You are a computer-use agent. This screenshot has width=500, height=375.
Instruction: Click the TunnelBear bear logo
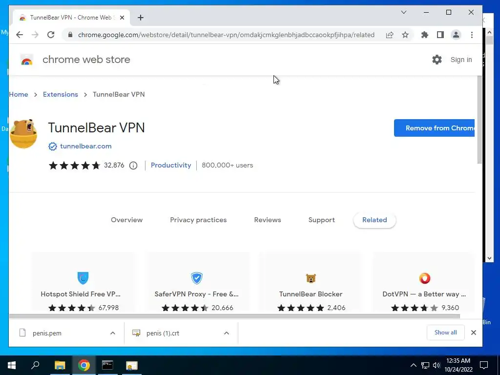(23, 134)
